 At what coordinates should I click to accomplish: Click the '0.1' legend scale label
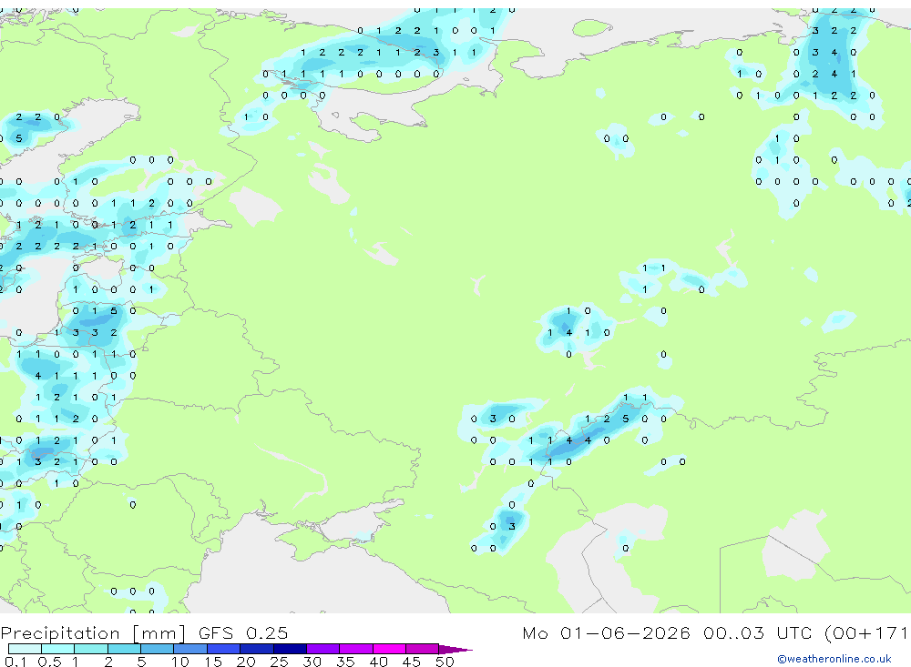[15, 662]
